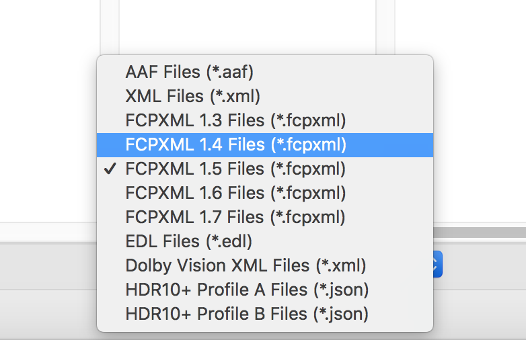Select FCPXML 1.7 Files (*.fcpxml)
This screenshot has width=526, height=340.
click(x=265, y=217)
